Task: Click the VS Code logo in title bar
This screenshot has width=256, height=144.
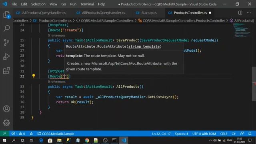Action: 5,4
